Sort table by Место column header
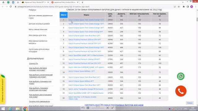The image size is (198, 111). [x=63, y=15]
